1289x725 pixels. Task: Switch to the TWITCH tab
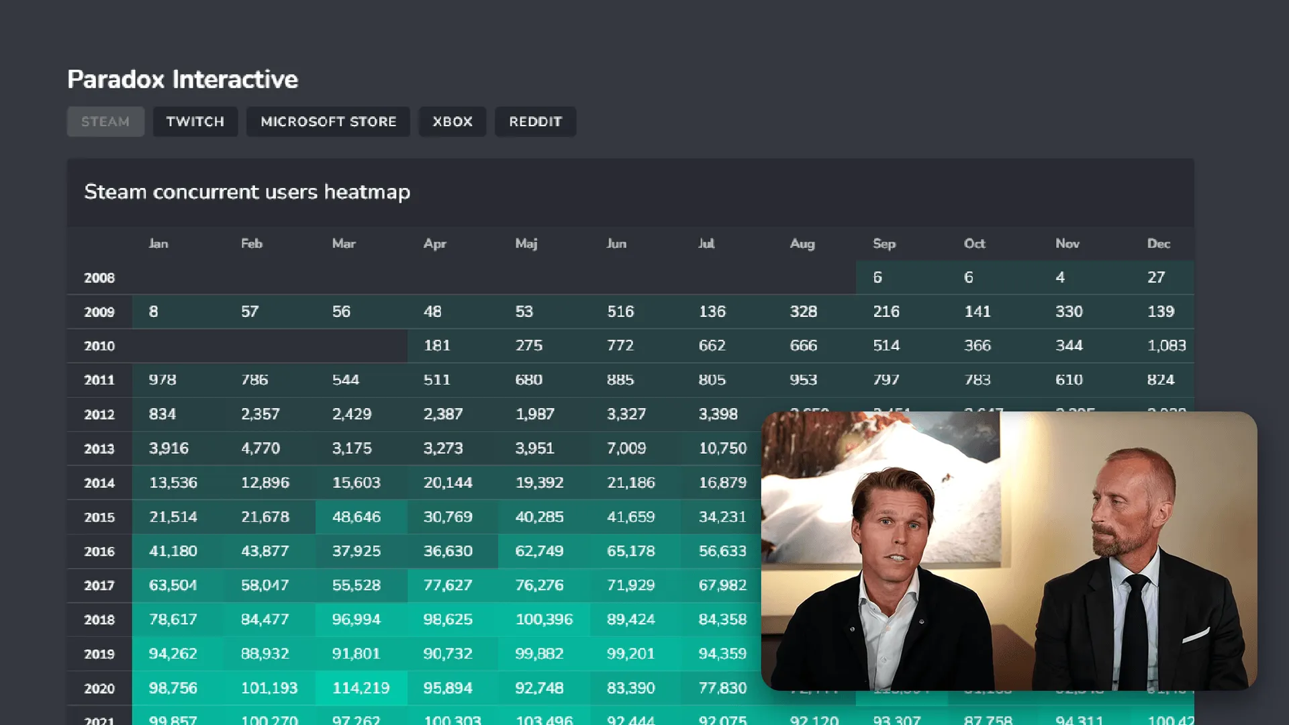click(x=195, y=122)
